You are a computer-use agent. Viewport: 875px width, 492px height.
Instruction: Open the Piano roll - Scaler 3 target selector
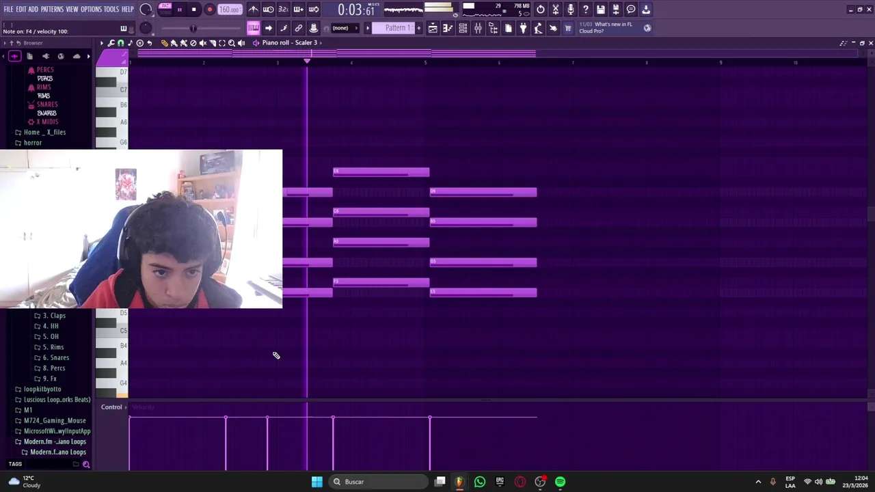289,43
